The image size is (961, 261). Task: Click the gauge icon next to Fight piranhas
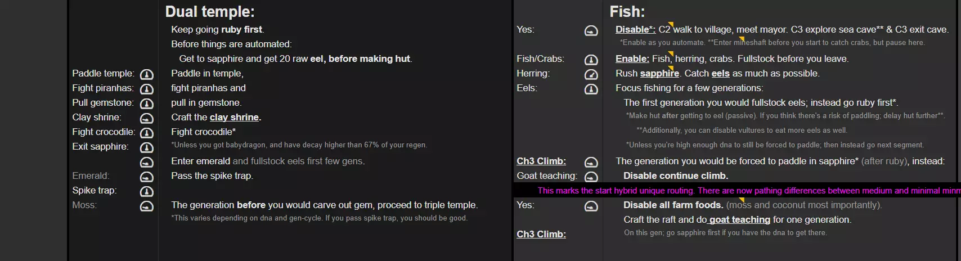[x=146, y=89]
